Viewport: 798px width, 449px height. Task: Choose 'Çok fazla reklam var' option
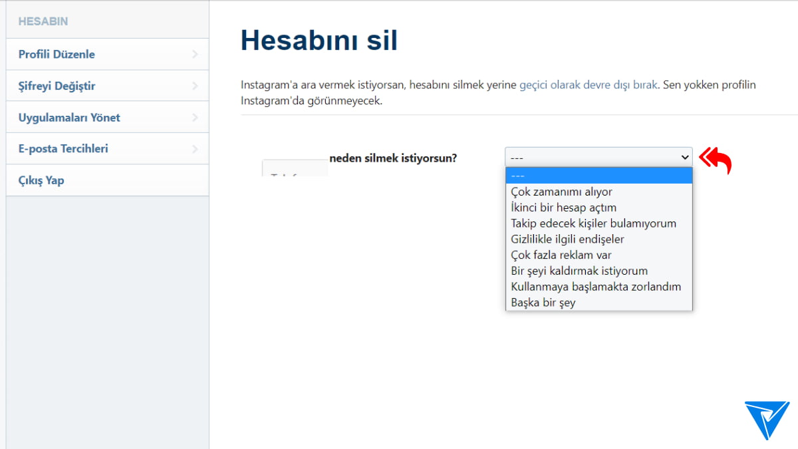pyautogui.click(x=561, y=255)
